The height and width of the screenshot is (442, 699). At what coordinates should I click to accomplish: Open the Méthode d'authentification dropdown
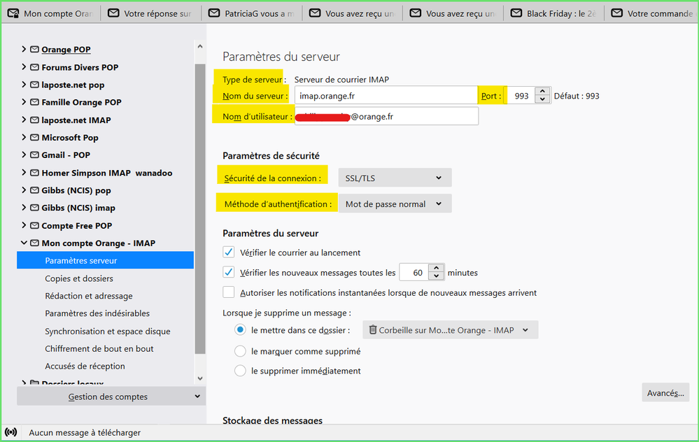tap(395, 204)
